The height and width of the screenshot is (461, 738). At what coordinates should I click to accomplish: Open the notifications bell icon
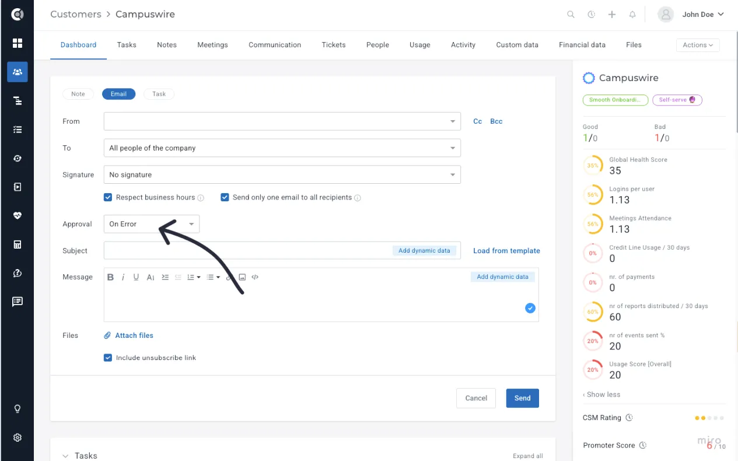pyautogui.click(x=632, y=15)
